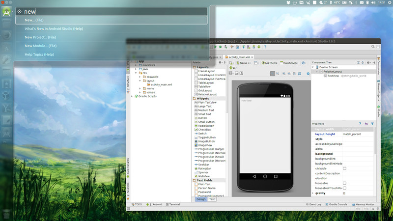Tap the phone preview recents square
The height and width of the screenshot is (221, 393).
tap(276, 176)
